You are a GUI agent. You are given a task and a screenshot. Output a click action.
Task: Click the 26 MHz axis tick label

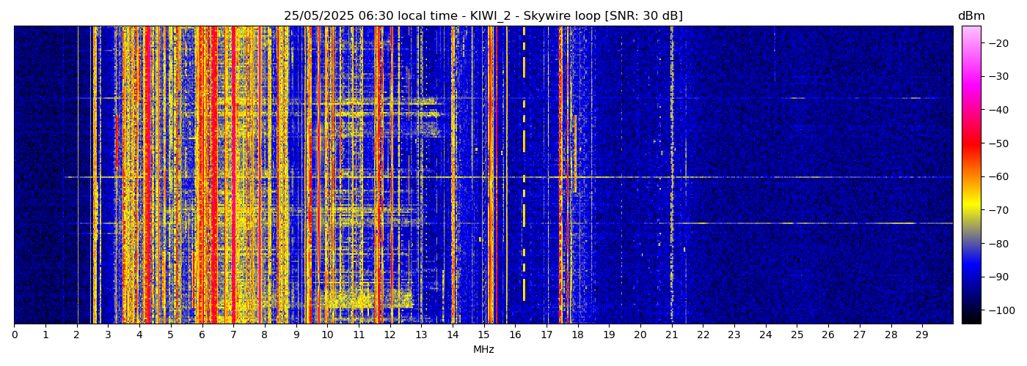click(x=827, y=335)
